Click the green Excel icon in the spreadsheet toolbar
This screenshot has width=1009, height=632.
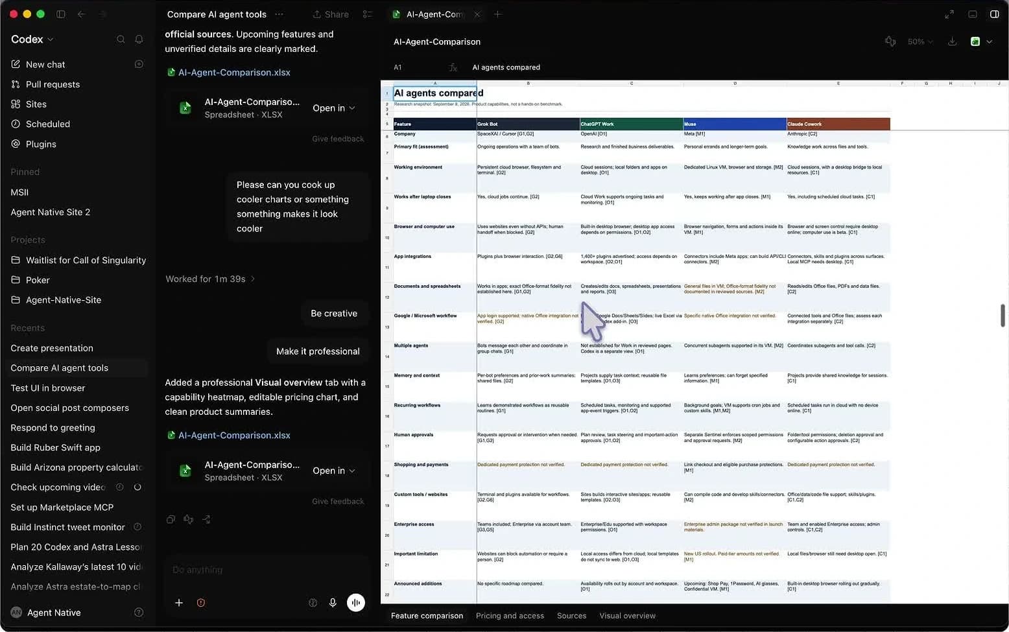975,41
